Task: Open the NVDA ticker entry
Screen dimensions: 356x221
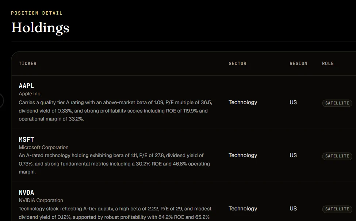Action: coord(26,193)
